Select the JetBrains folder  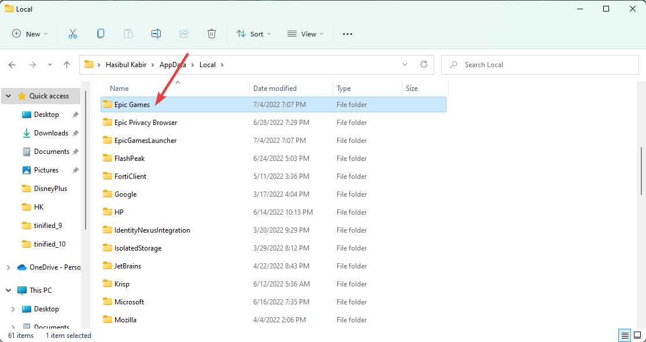(274, 266)
